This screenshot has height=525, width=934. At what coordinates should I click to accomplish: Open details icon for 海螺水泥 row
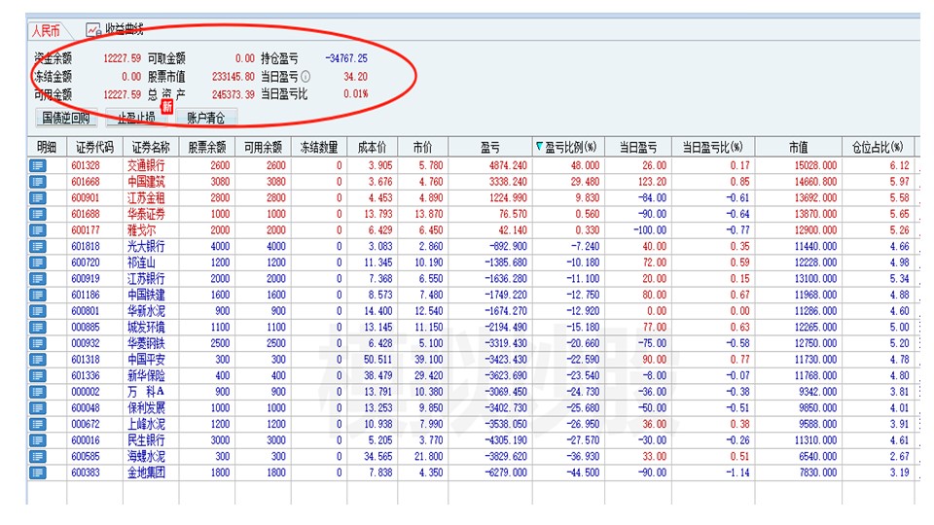click(38, 456)
